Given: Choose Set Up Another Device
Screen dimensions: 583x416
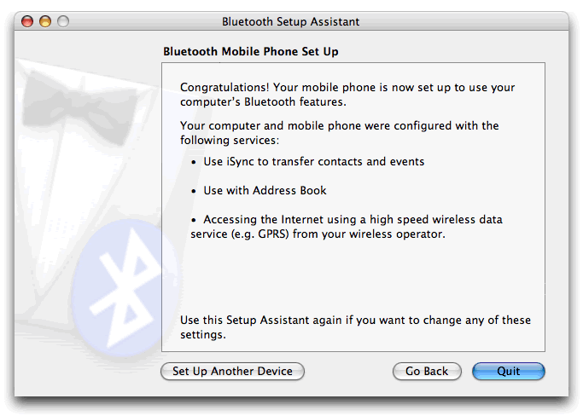Looking at the screenshot, I should [232, 372].
